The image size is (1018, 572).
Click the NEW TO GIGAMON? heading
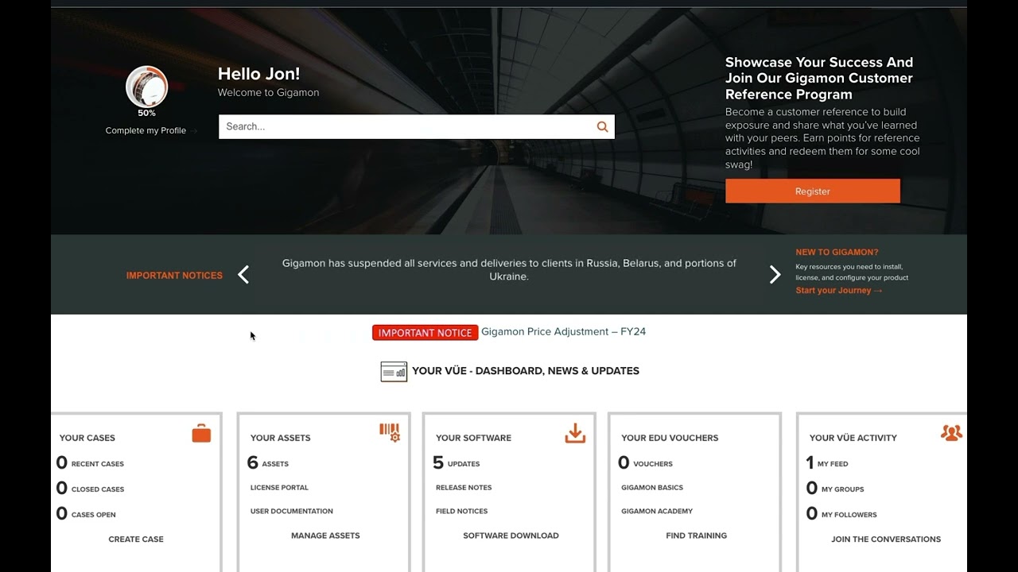(837, 253)
